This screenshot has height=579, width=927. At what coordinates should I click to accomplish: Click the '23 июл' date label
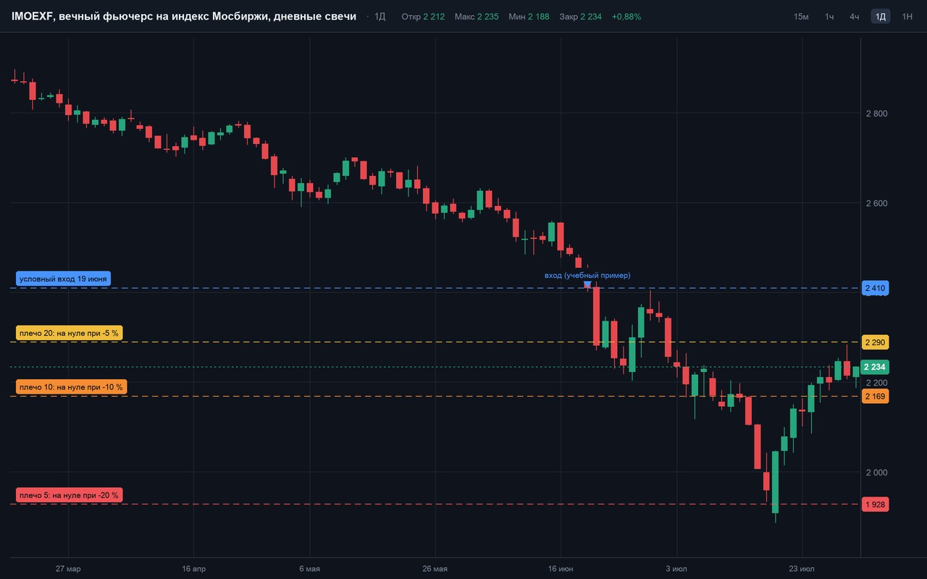tap(802, 569)
